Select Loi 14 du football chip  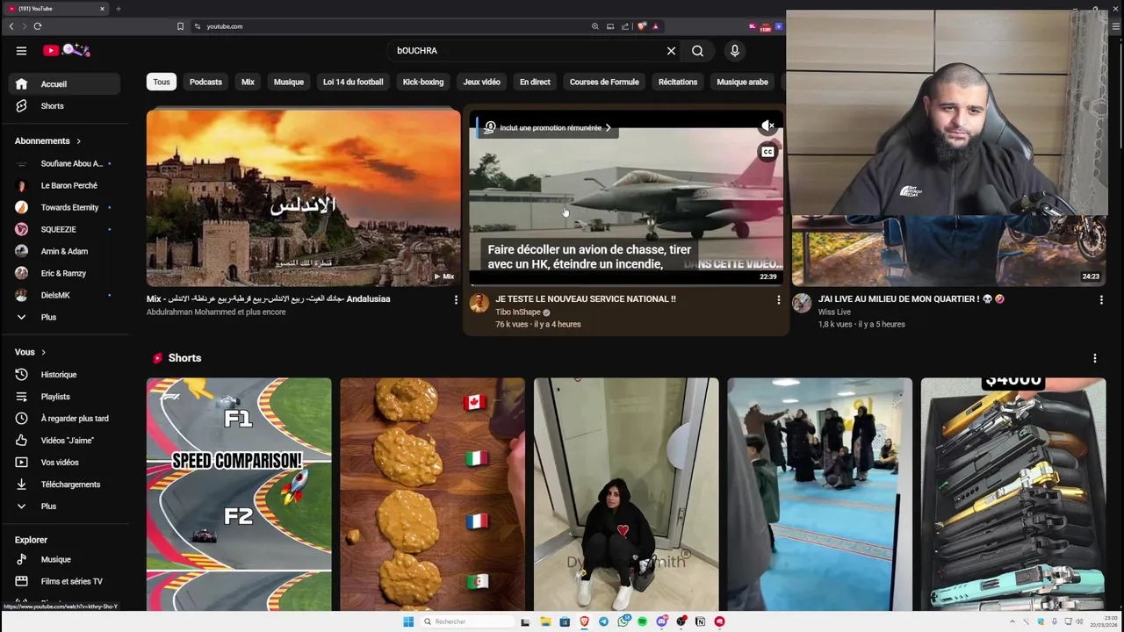353,82
